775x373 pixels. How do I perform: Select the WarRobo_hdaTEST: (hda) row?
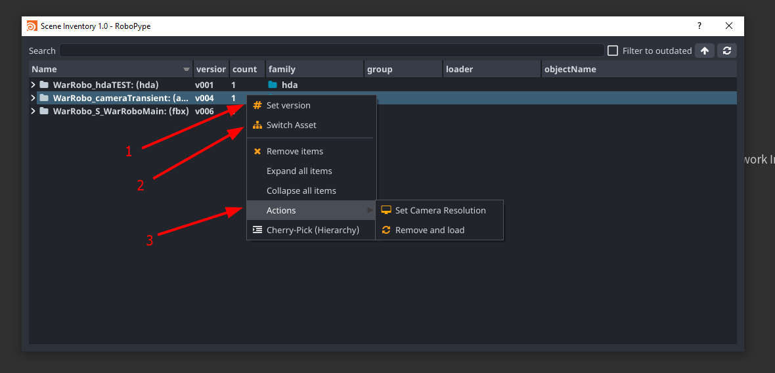(382, 85)
